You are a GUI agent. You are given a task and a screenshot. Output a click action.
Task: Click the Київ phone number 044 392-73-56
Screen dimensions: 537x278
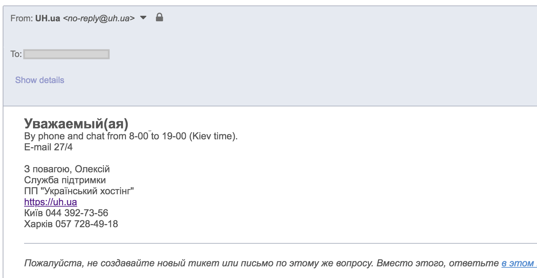click(77, 213)
